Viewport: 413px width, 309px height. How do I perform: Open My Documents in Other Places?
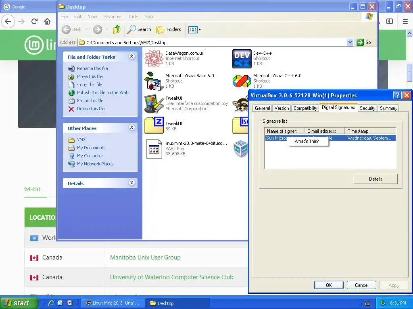(x=91, y=148)
